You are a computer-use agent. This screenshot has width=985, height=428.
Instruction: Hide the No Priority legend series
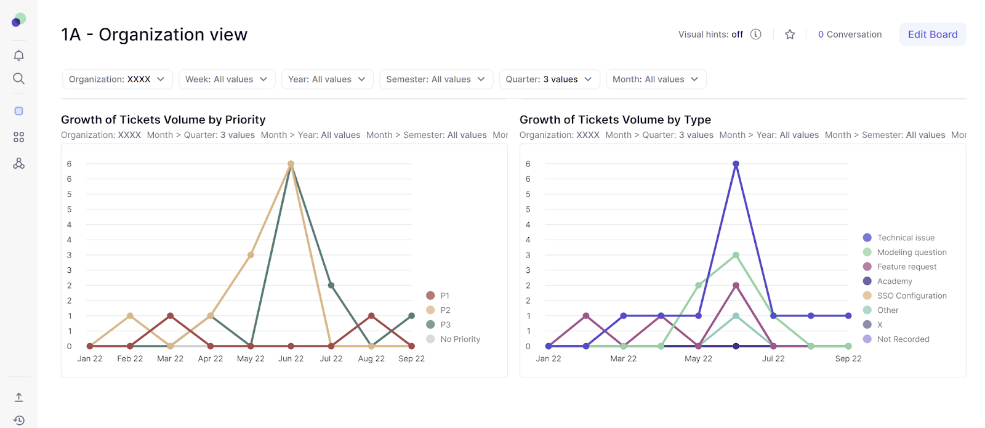click(460, 339)
